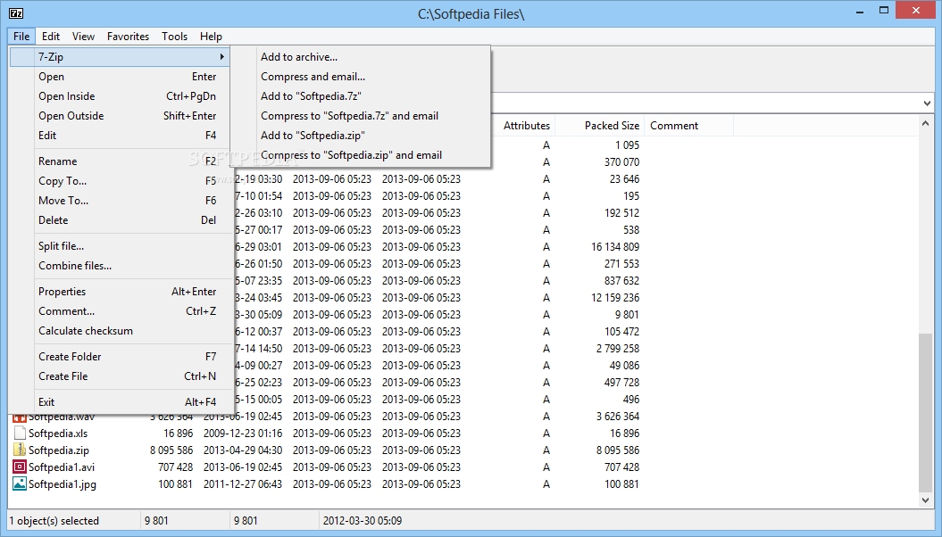Image resolution: width=942 pixels, height=537 pixels.
Task: Select the Softpedia.xls file name
Action: pyautogui.click(x=58, y=434)
